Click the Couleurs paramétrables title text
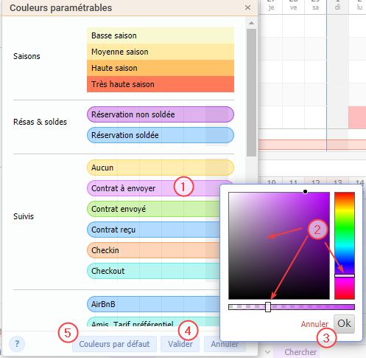The image size is (366, 358). point(61,8)
